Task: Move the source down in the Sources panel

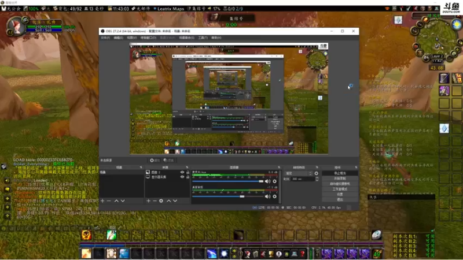Action: click(175, 200)
